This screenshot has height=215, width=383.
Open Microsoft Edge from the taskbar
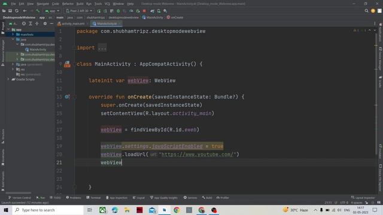point(114,210)
